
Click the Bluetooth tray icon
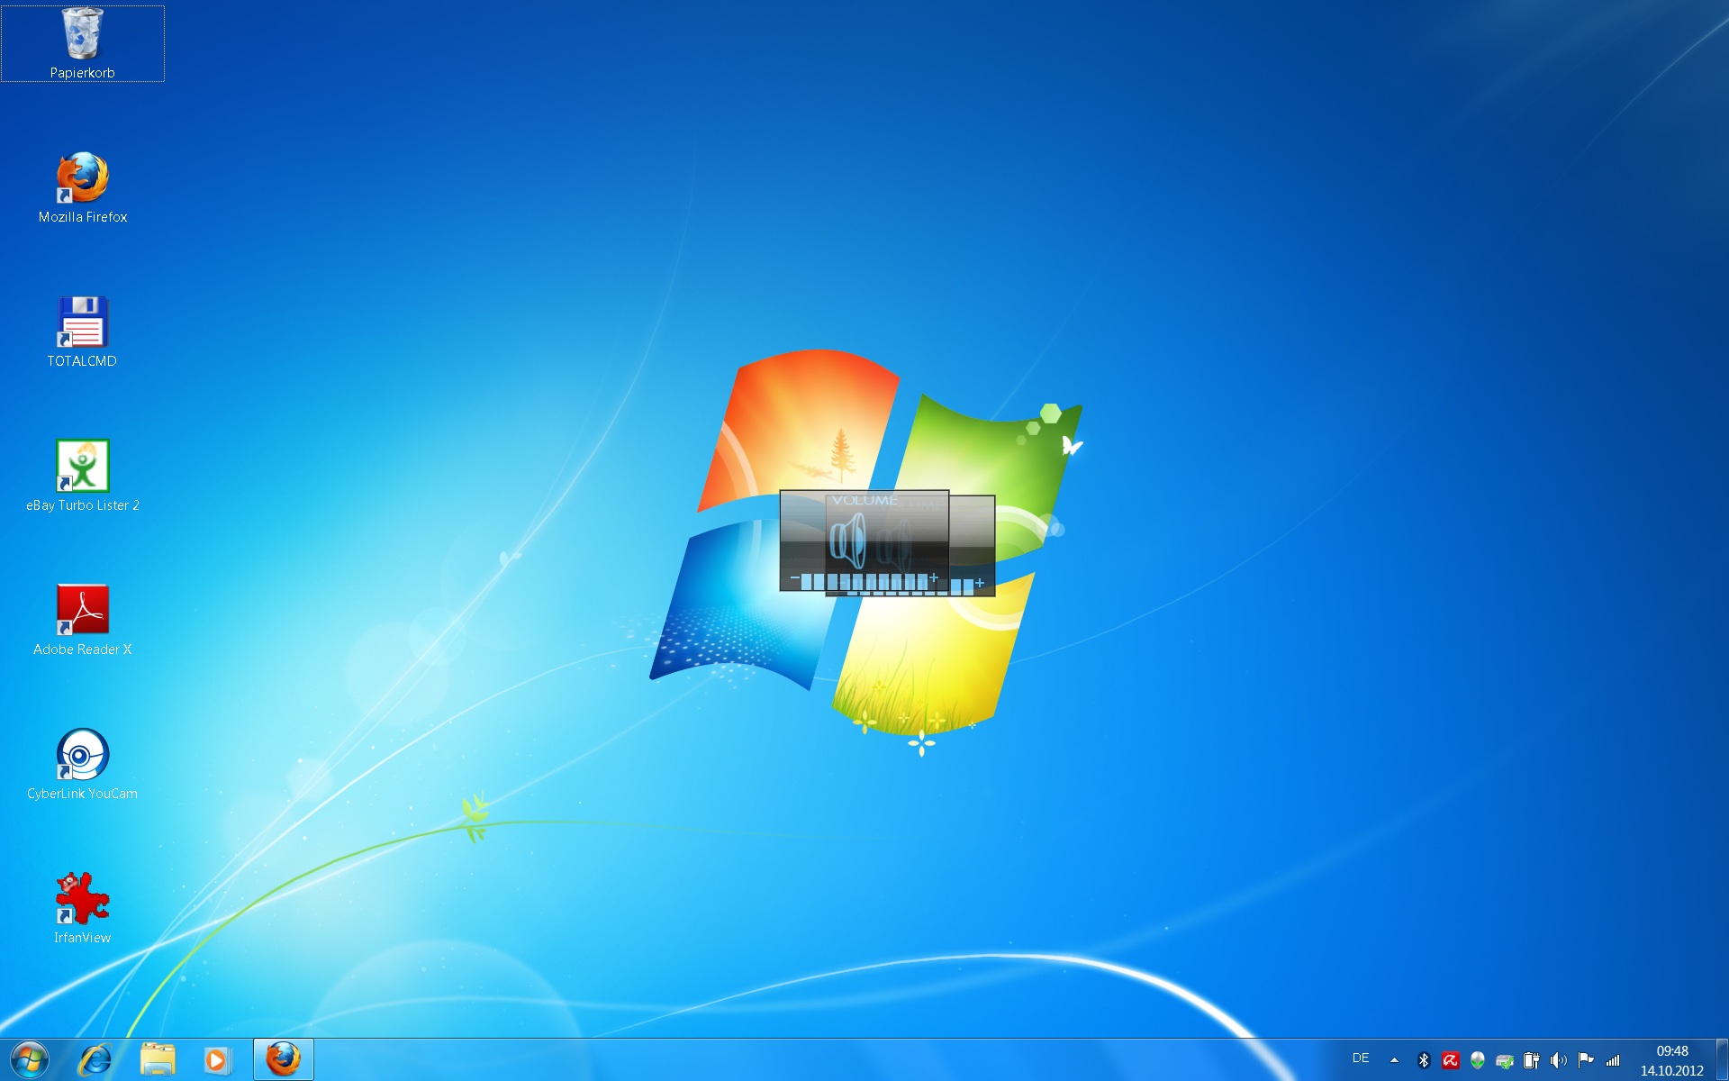pos(1424,1060)
